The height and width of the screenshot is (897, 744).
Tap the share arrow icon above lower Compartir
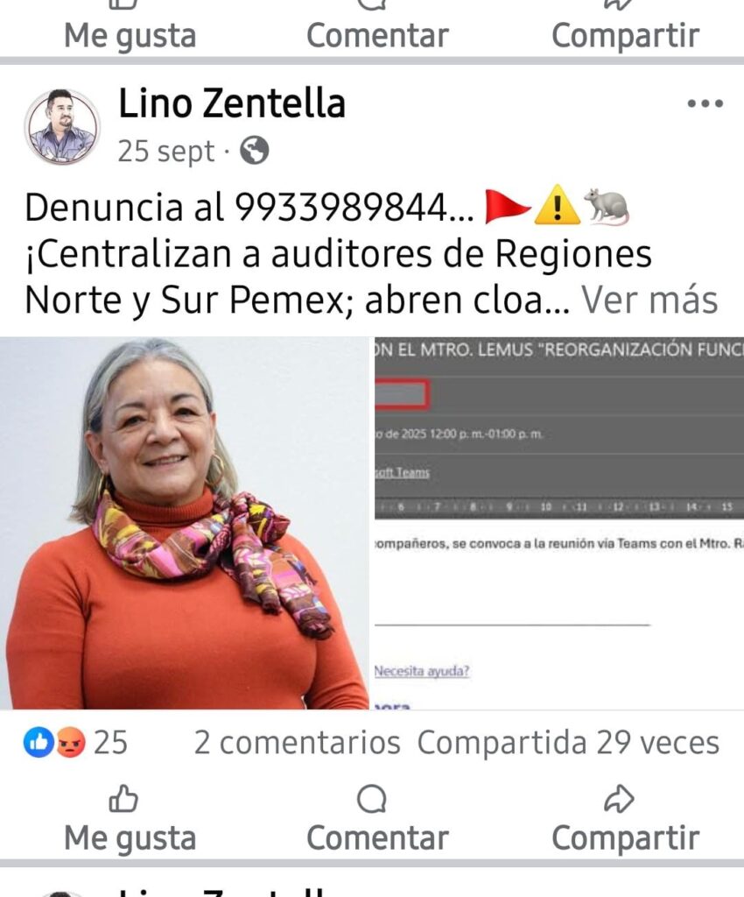point(620,798)
